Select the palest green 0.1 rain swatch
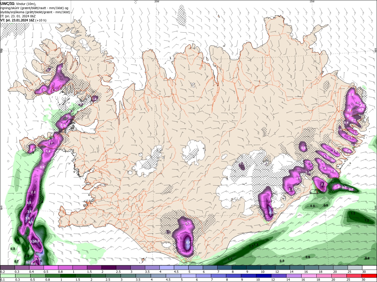The image size is (377, 282). [x=8, y=276]
